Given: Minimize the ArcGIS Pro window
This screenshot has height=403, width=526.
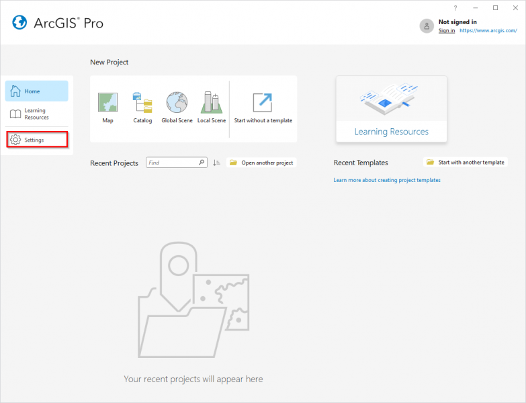Looking at the screenshot, I should (x=476, y=7).
